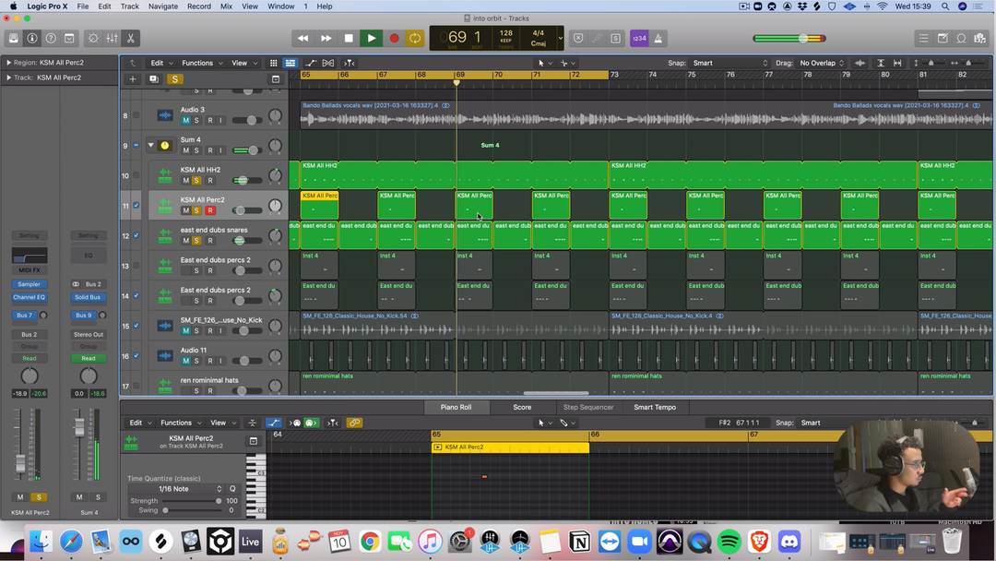Open the Smart Controls dial icon
This screenshot has height=561, width=996.
(92, 39)
